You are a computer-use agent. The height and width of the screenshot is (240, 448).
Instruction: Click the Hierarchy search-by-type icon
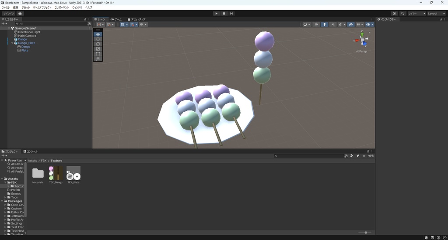(x=89, y=24)
